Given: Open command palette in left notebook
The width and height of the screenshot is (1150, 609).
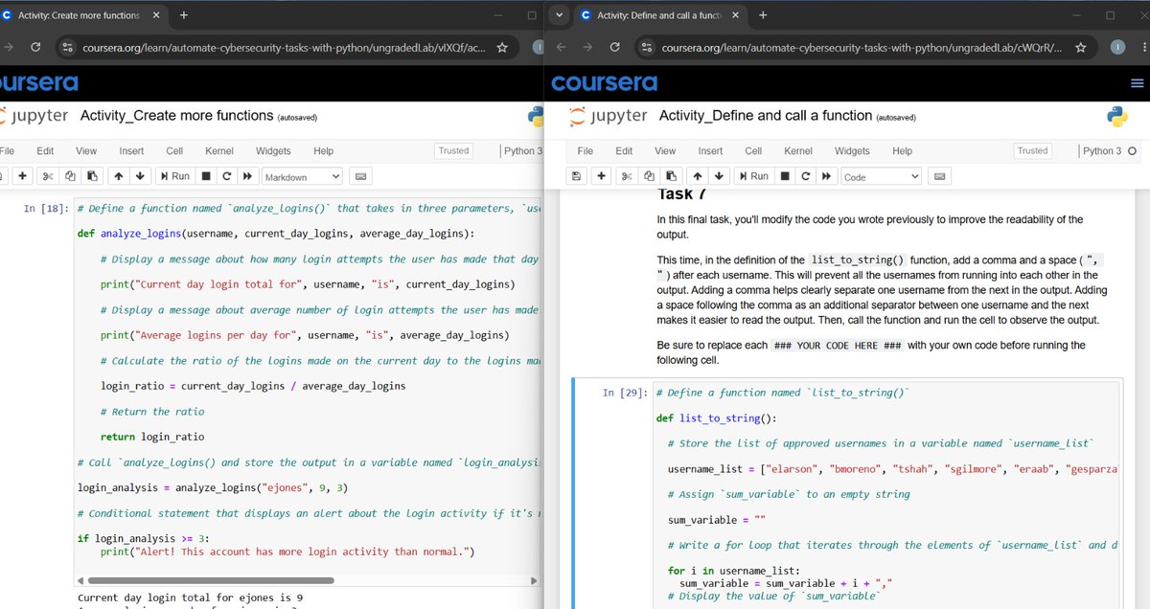Looking at the screenshot, I should click(x=361, y=176).
